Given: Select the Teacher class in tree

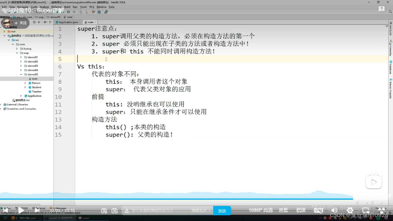Looking at the screenshot, I should tap(35, 92).
